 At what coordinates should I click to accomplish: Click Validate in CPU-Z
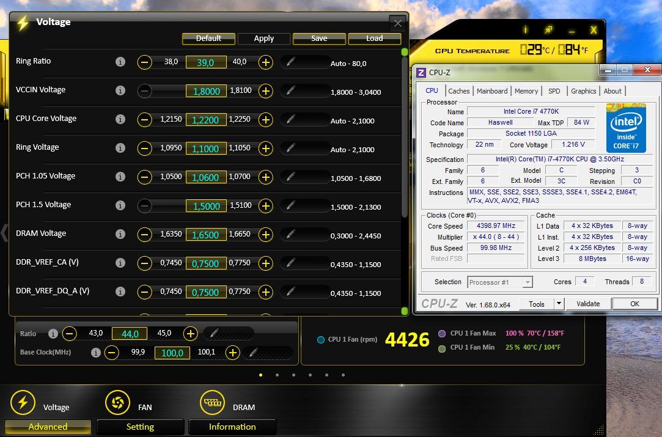588,304
